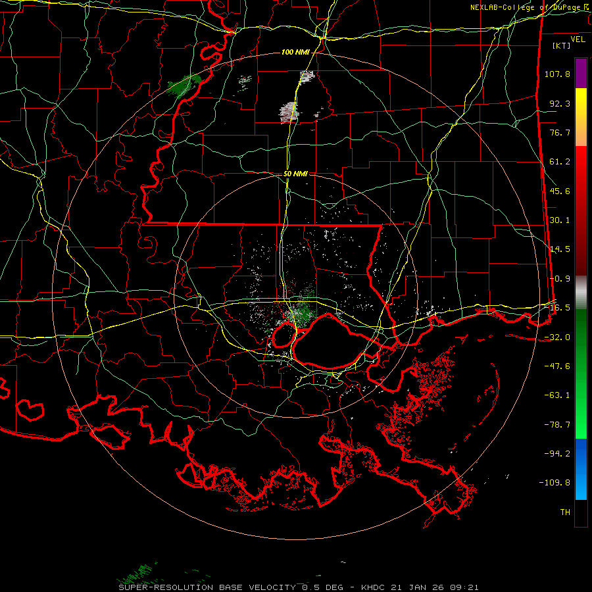Click the -94.2 velocity legend value
The image size is (592, 592).
[x=557, y=454]
